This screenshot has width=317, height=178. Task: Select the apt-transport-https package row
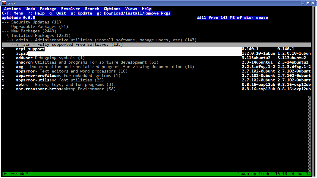(156, 89)
